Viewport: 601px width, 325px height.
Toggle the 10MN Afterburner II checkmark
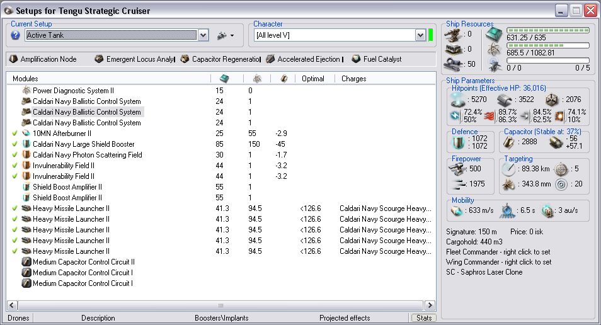tap(14, 134)
